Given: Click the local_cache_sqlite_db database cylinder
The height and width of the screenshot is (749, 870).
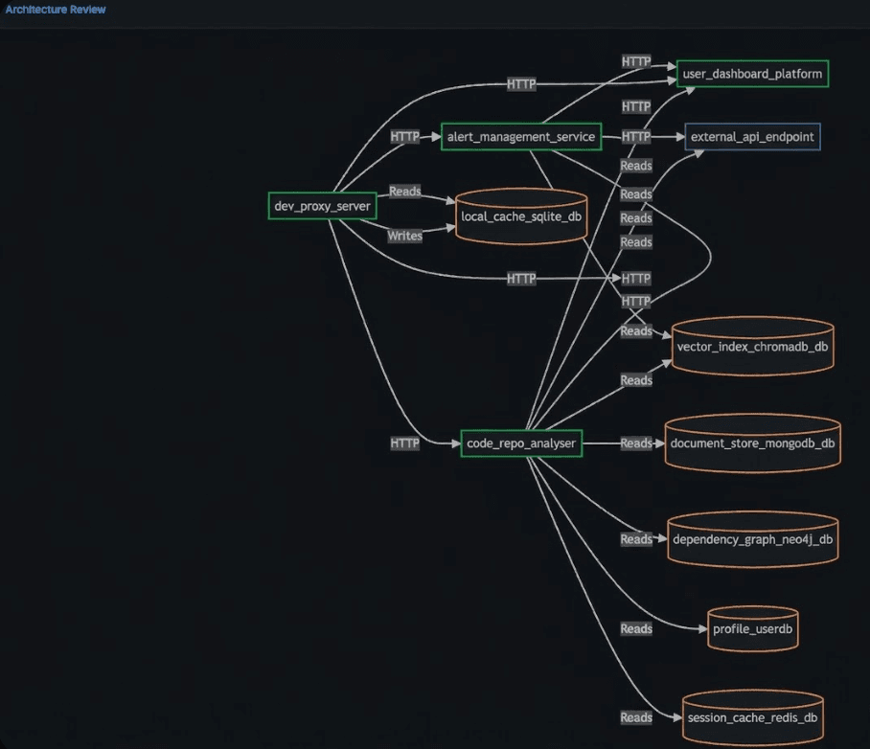Looking at the screenshot, I should [x=521, y=216].
